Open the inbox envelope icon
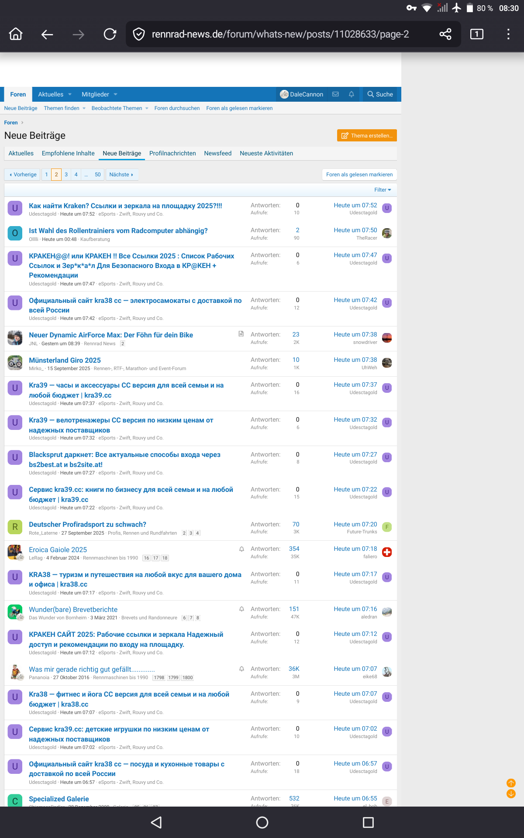This screenshot has height=838, width=524. pyautogui.click(x=335, y=94)
